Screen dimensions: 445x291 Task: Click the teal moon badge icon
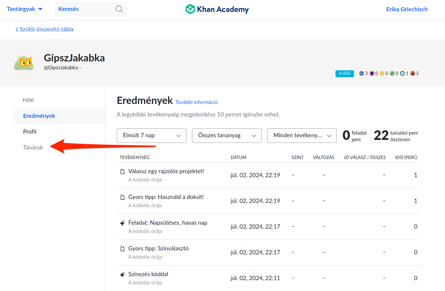402,74
